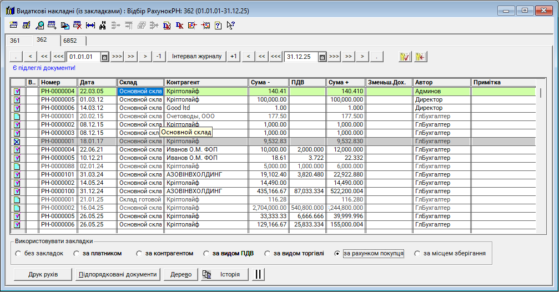
Task: Click the question mark help icon
Action: pos(218,25)
